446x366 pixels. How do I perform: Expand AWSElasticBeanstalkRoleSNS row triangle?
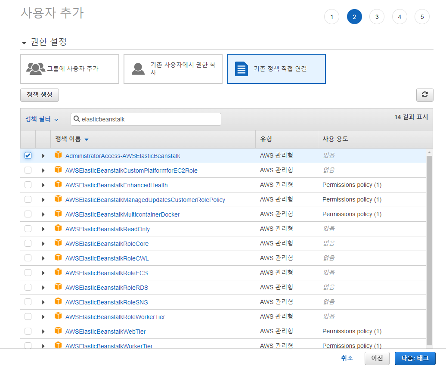click(43, 302)
